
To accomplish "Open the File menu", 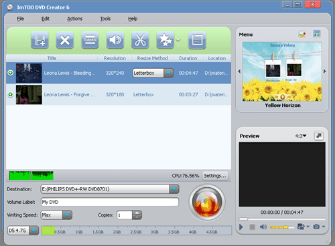I will (20, 19).
